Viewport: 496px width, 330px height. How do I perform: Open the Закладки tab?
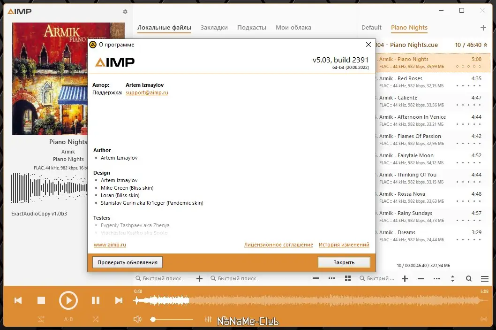pyautogui.click(x=214, y=28)
